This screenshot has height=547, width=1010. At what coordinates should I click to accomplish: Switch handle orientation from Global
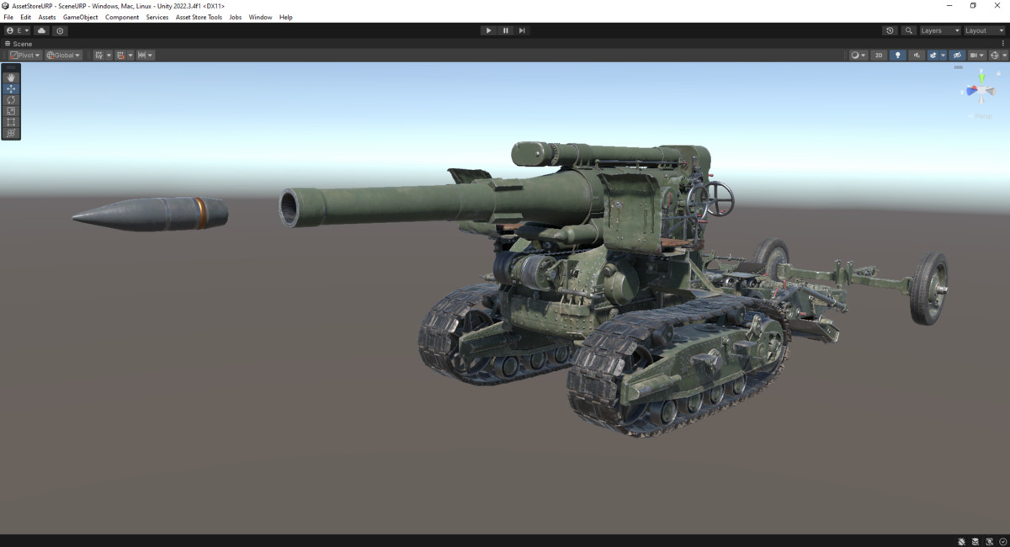63,55
